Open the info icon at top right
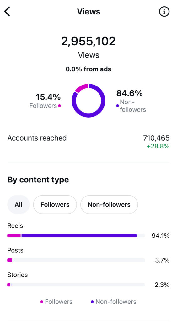This screenshot has width=177, height=322. pos(164,12)
